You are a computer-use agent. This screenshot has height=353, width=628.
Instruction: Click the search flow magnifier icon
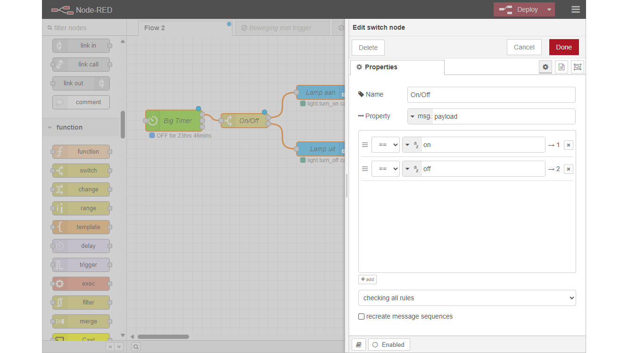coord(135,347)
